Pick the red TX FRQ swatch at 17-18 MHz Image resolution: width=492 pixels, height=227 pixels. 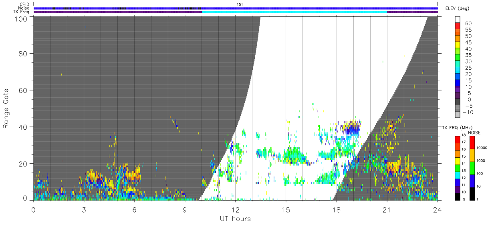pyautogui.click(x=458, y=139)
